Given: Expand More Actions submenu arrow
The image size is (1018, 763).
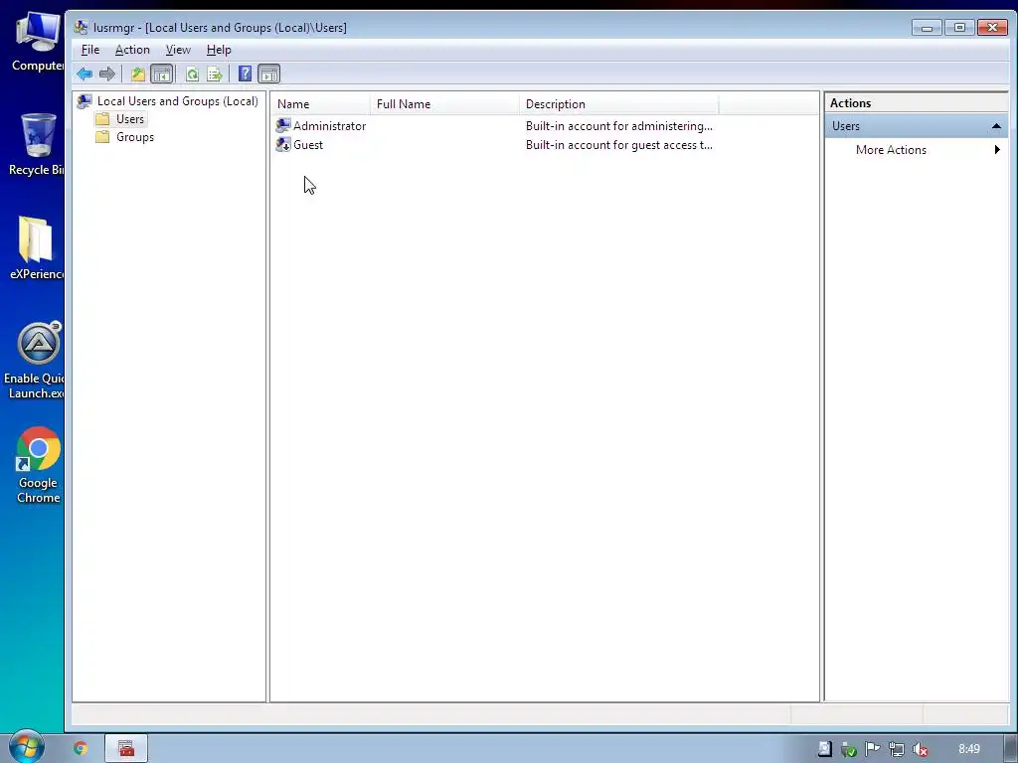Looking at the screenshot, I should (x=997, y=150).
